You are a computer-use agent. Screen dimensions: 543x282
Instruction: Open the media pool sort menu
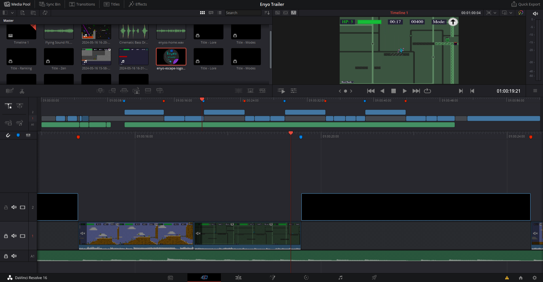tap(267, 13)
